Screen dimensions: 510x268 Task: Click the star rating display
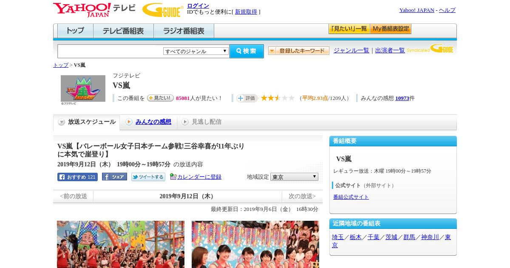[278, 98]
